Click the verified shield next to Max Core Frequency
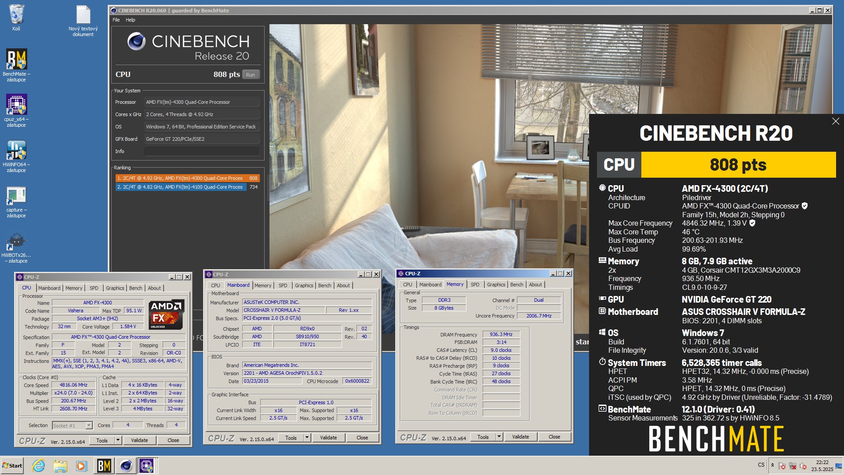Screen dimensions: 844x475 click(x=752, y=223)
